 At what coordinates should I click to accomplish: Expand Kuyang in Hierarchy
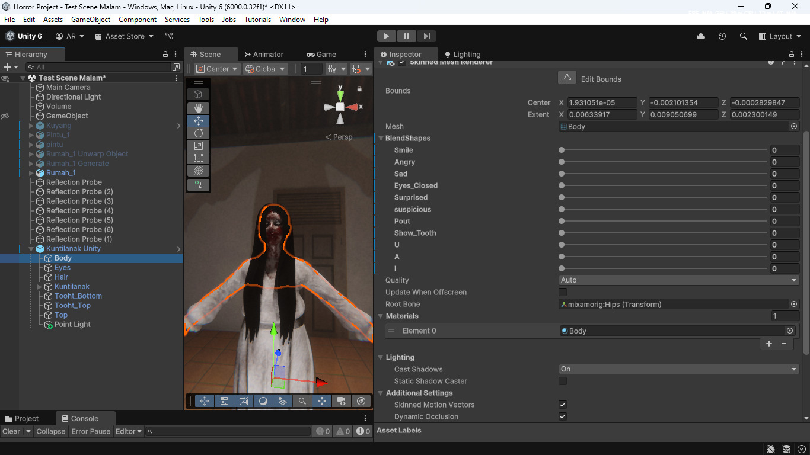point(31,126)
